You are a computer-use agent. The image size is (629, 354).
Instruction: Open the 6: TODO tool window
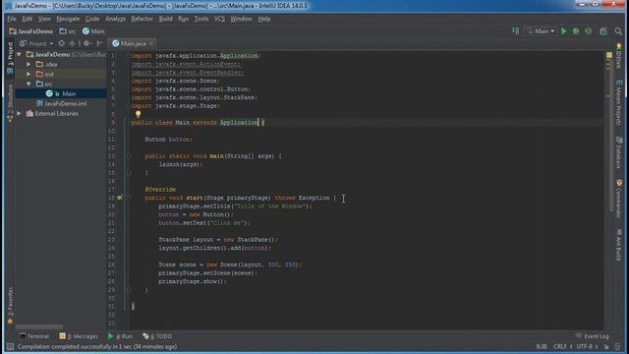tap(157, 336)
